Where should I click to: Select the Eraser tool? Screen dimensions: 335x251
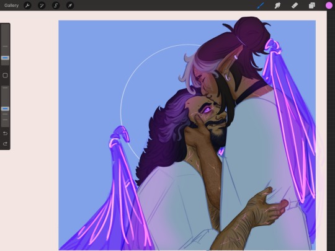pos(295,6)
